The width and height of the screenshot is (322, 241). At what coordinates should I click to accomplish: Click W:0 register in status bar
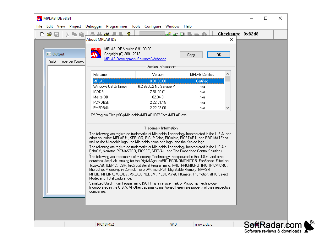pyautogui.click(x=173, y=224)
